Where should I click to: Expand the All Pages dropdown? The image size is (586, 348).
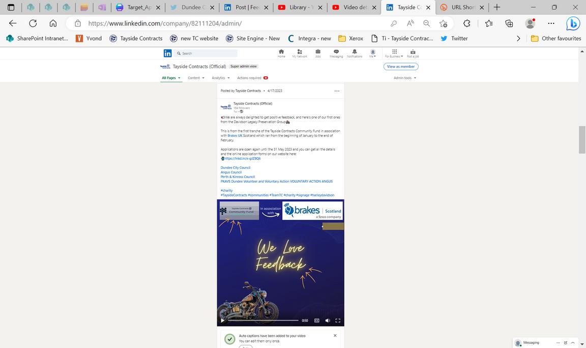[171, 78]
